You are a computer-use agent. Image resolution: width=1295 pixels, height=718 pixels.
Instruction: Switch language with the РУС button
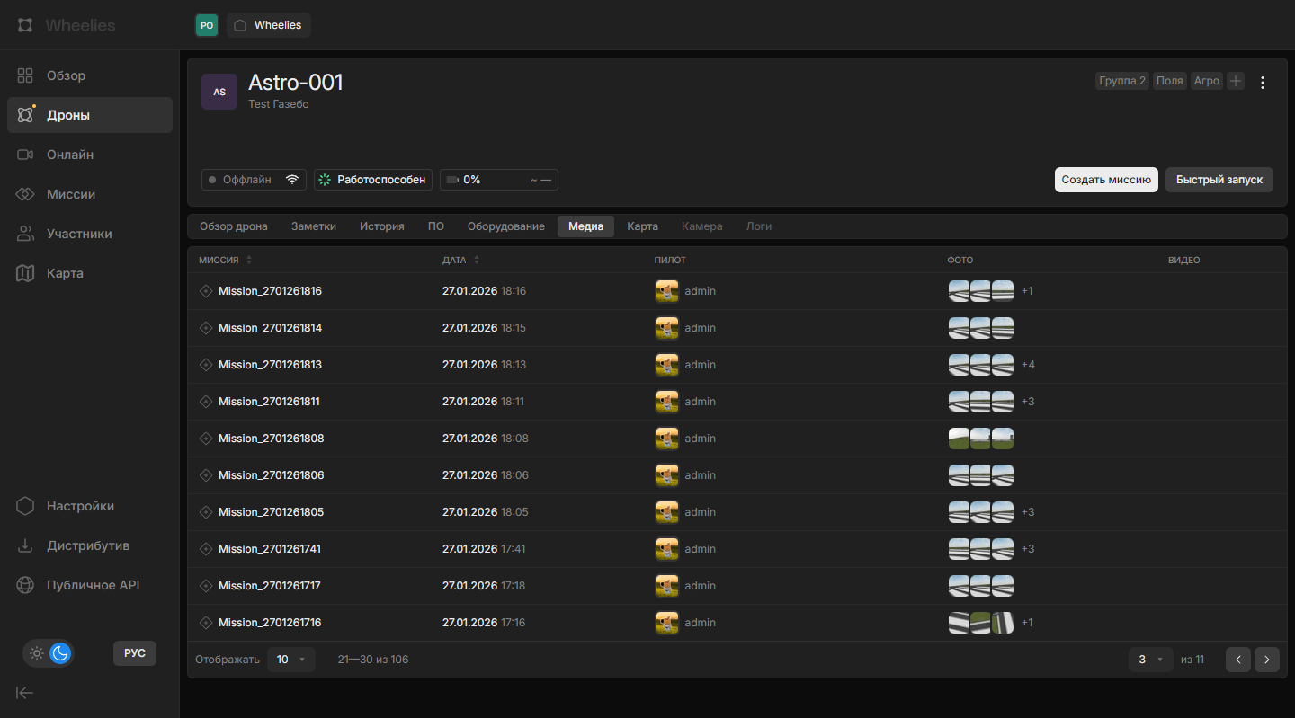[x=134, y=653]
